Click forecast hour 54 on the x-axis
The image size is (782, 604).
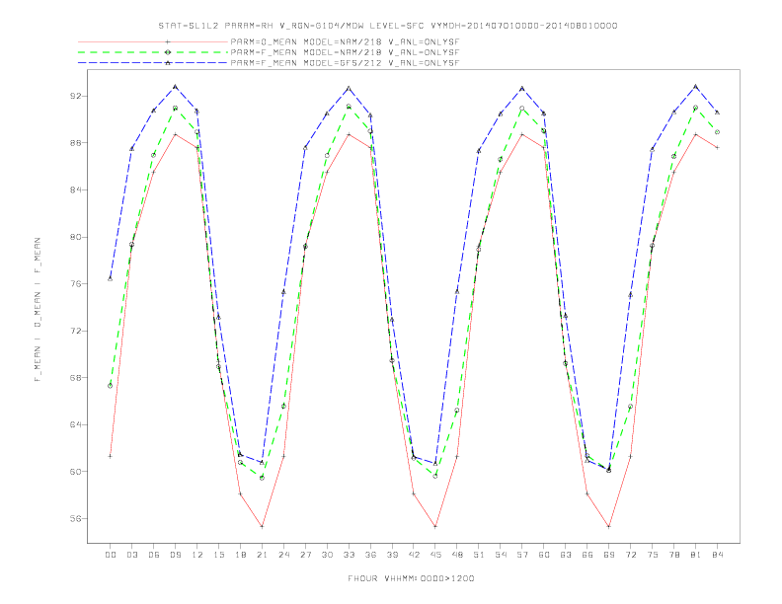pyautogui.click(x=501, y=555)
